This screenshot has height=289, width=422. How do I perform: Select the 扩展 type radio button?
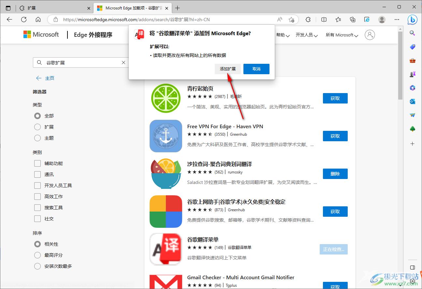pyautogui.click(x=37, y=127)
